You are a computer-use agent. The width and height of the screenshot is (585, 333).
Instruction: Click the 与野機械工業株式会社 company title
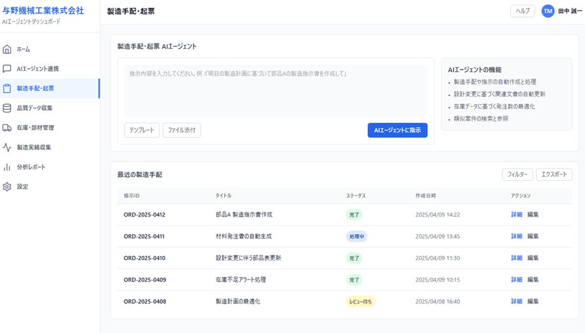tap(43, 10)
